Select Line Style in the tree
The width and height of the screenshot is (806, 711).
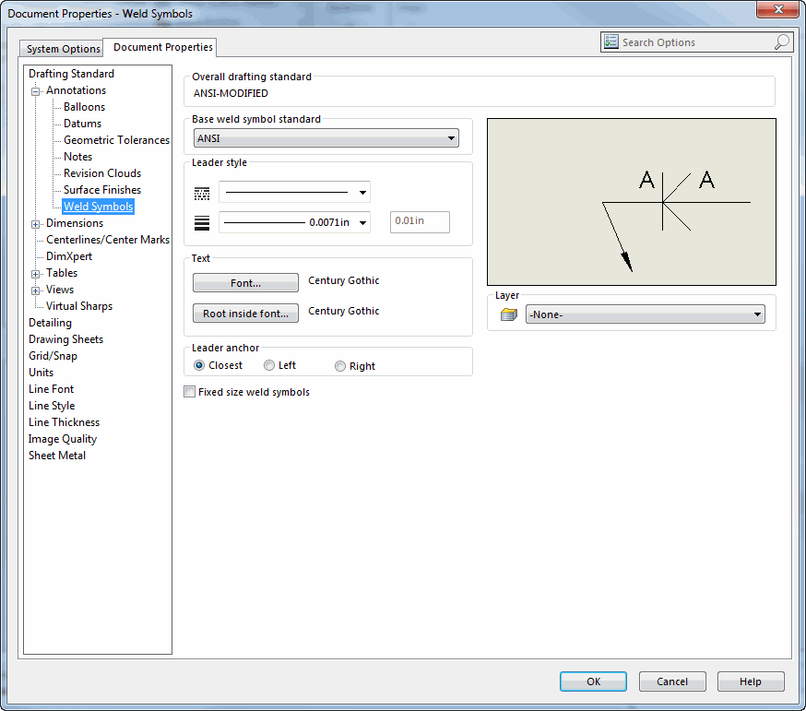52,406
